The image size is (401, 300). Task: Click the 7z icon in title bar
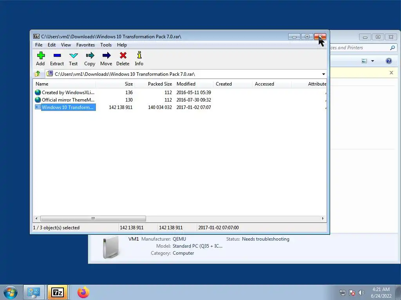[x=36, y=36]
